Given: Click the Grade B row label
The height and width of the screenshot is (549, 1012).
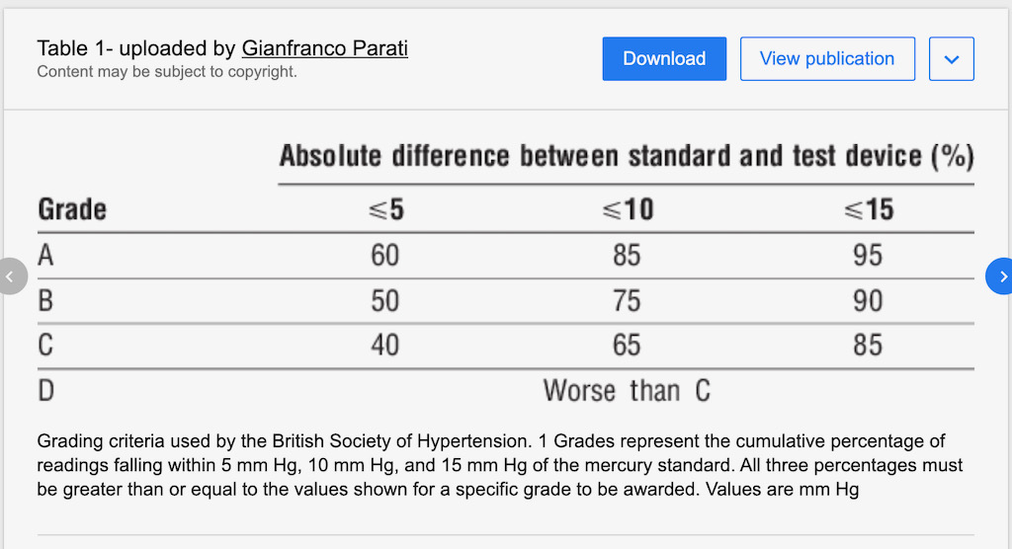Looking at the screenshot, I should [45, 300].
